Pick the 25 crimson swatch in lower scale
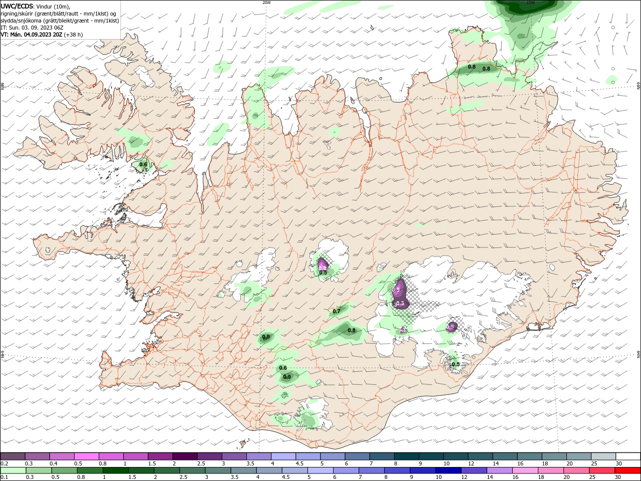This screenshot has width=641, height=481. [601, 470]
